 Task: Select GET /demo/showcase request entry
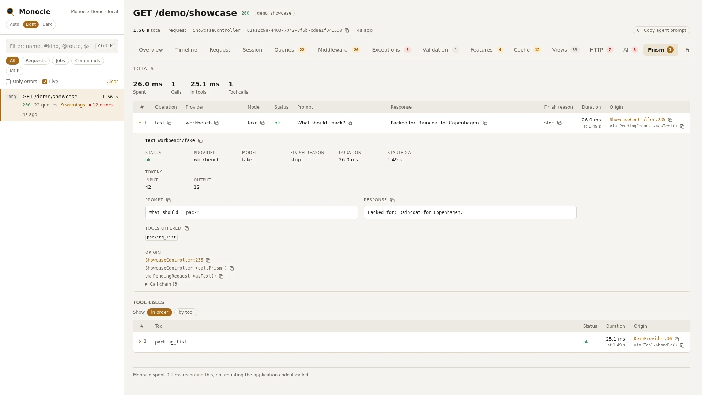tap(62, 105)
